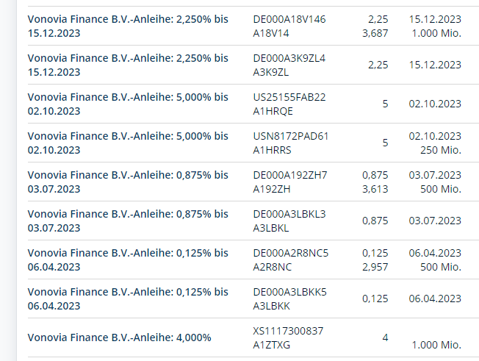479x361 pixels.
Task: Click the WKN code A1HRQE
Action: tap(273, 110)
